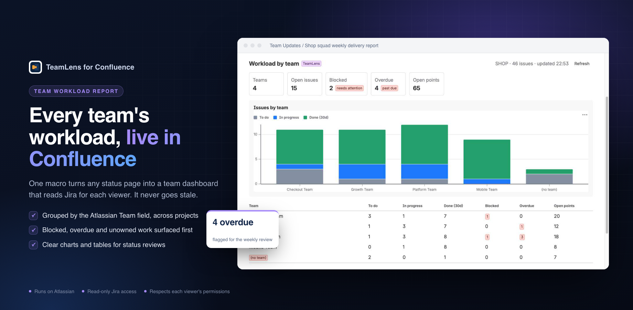Click the SHOP 46 issues status text
Viewport: 633px width, 310px height.
(x=532, y=64)
